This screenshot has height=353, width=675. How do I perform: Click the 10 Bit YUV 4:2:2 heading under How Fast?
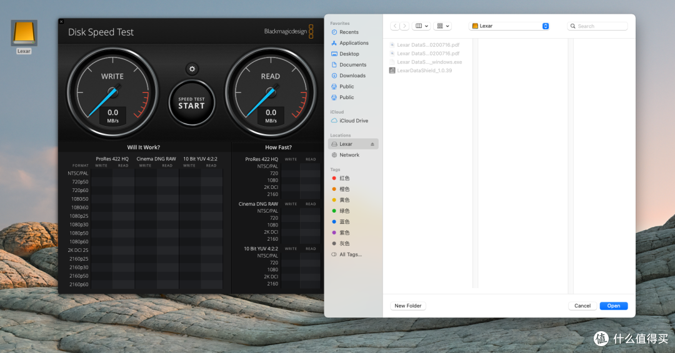click(x=261, y=249)
